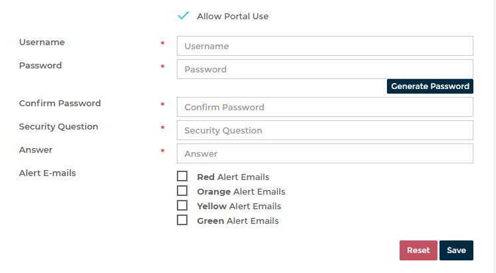Click the Generate Password button
This screenshot has height=273, width=496.
pyautogui.click(x=430, y=86)
